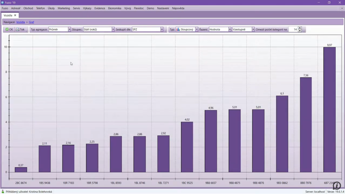Open the Vzestupně sort order dropdown
The width and height of the screenshot is (345, 194).
click(253, 30)
